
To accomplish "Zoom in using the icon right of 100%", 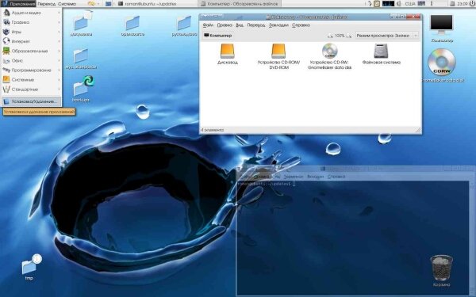I will point(349,36).
